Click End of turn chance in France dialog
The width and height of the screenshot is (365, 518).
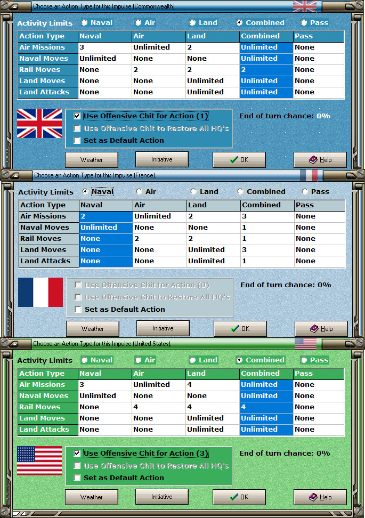click(x=286, y=285)
